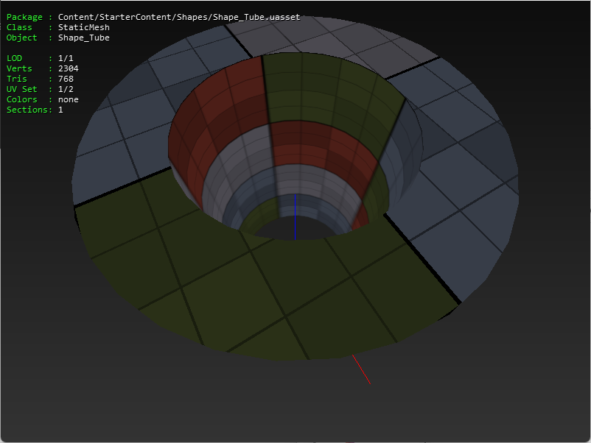Click the red X axis line
The width and height of the screenshot is (591, 443).
coord(362,369)
